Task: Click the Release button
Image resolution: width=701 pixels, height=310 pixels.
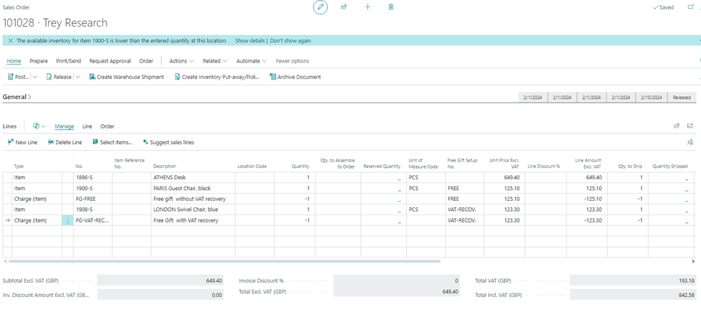Action: pyautogui.click(x=59, y=77)
